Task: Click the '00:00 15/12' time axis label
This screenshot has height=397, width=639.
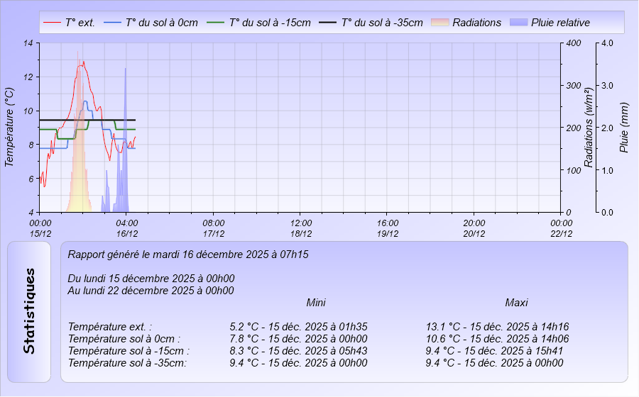Action: coord(40,228)
